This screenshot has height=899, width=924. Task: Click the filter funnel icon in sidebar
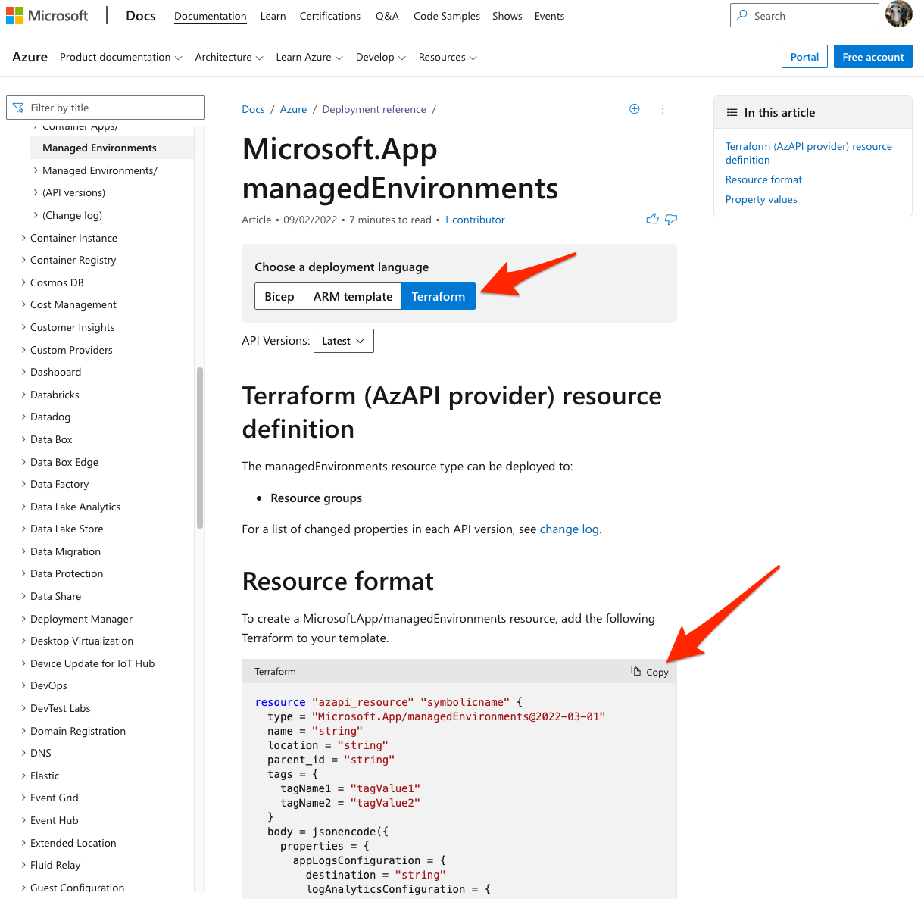[x=18, y=108]
